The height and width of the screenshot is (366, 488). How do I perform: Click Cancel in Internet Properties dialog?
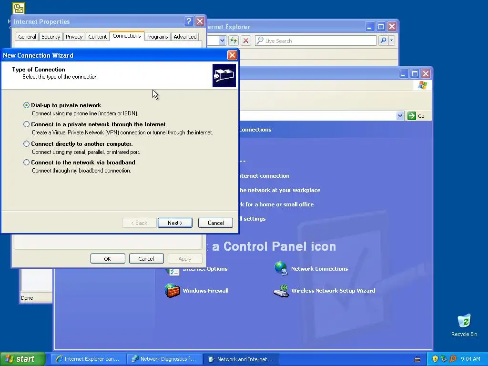146,259
